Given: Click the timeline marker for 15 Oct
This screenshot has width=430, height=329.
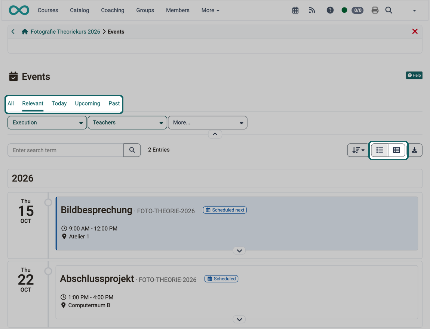Looking at the screenshot, I should [x=48, y=202].
